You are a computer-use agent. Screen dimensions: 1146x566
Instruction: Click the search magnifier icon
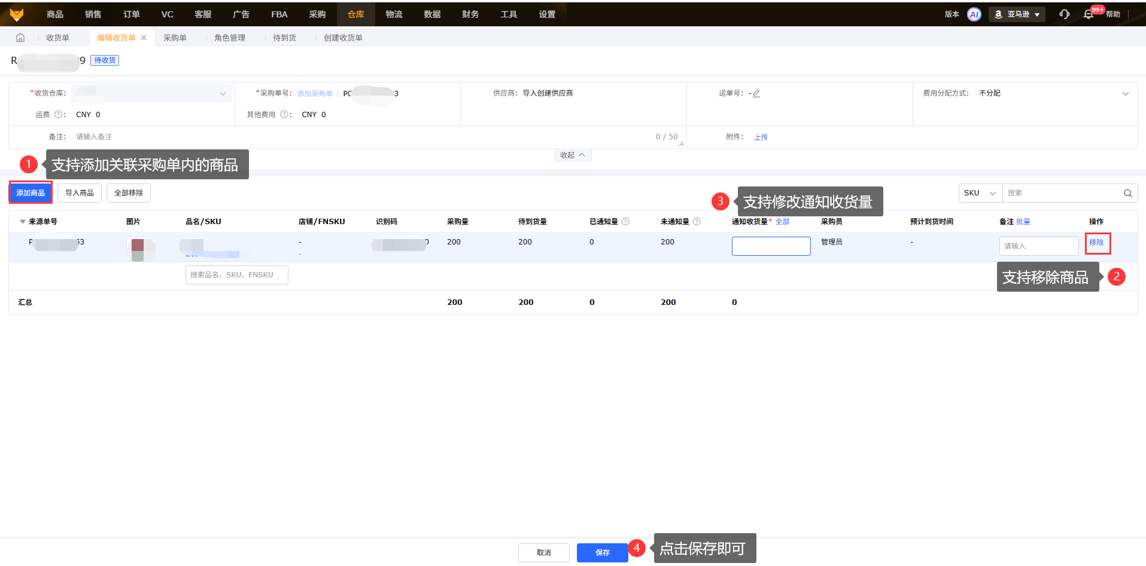[1127, 193]
